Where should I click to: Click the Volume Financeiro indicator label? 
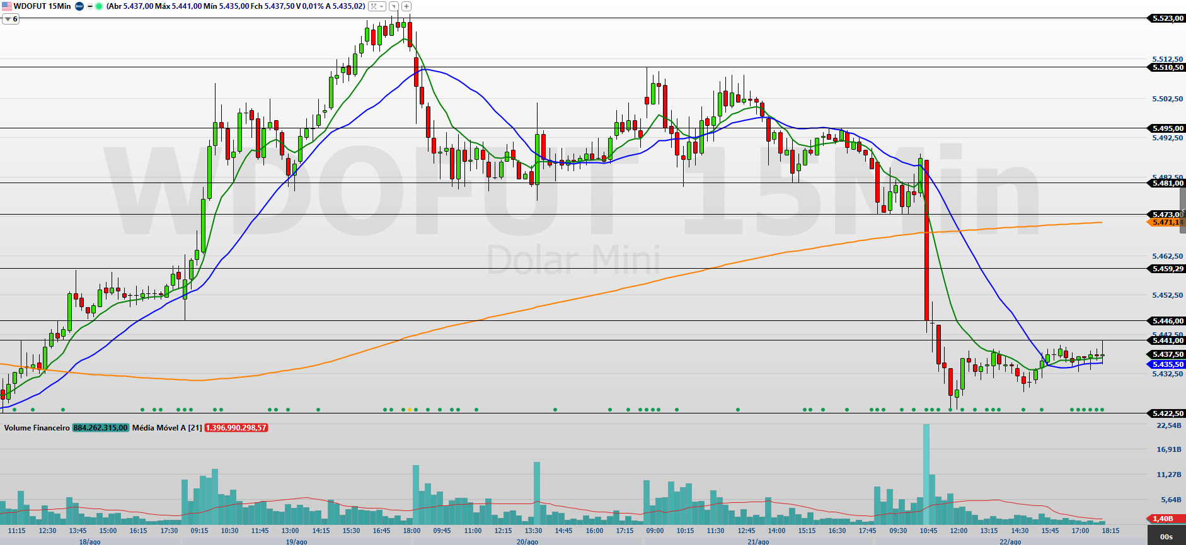click(37, 428)
